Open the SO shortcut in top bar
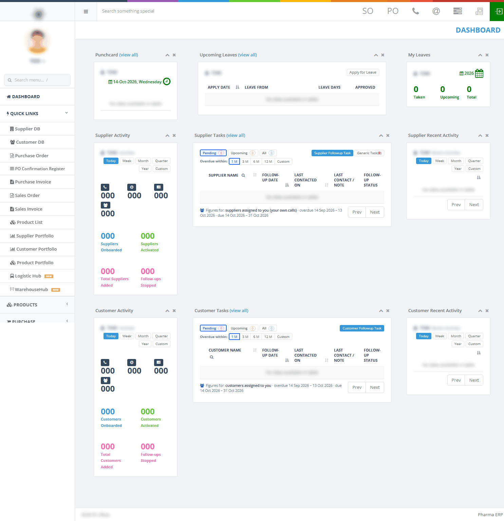504x521 pixels. tap(368, 11)
